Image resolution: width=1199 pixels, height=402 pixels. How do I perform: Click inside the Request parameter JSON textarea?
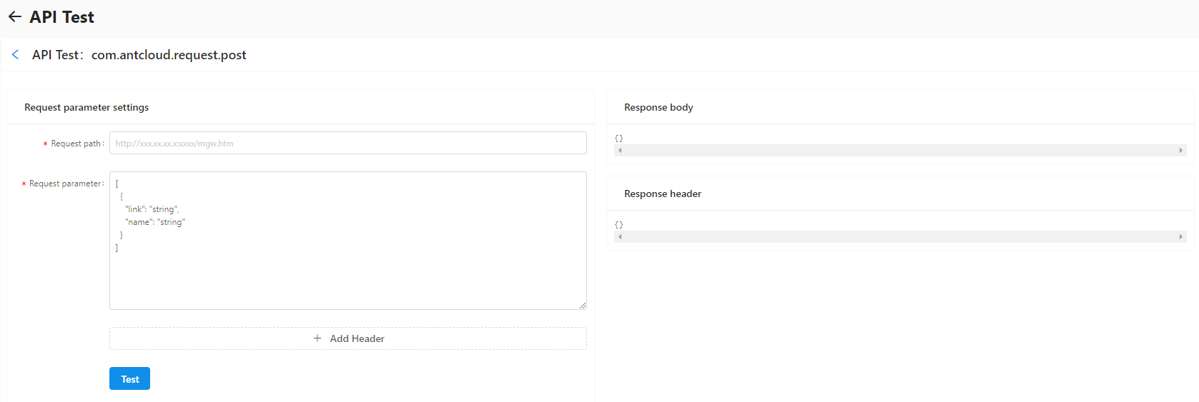(x=347, y=271)
